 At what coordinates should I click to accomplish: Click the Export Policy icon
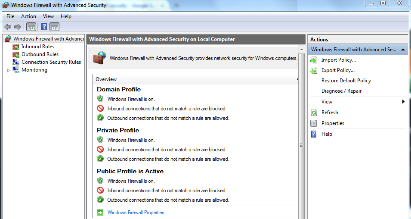tap(313, 70)
